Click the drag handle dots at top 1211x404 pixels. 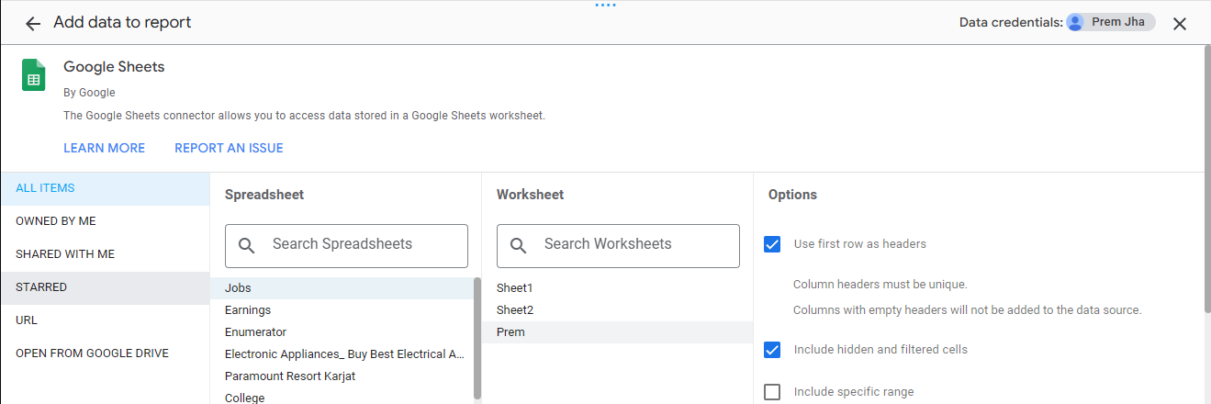click(605, 6)
